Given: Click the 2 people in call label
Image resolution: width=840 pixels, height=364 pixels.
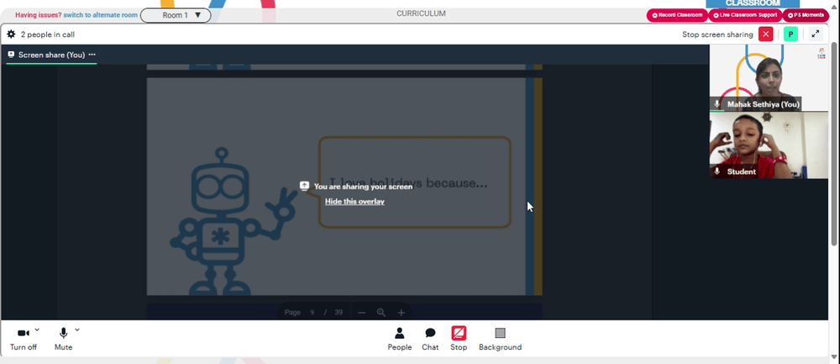Looking at the screenshot, I should [48, 34].
